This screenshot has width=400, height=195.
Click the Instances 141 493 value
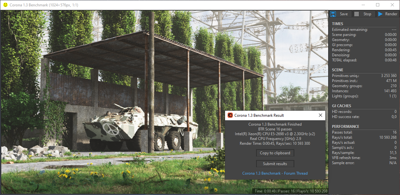click(x=390, y=91)
